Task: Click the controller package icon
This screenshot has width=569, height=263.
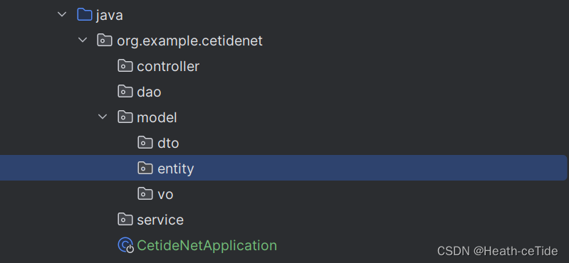Action: pos(125,66)
